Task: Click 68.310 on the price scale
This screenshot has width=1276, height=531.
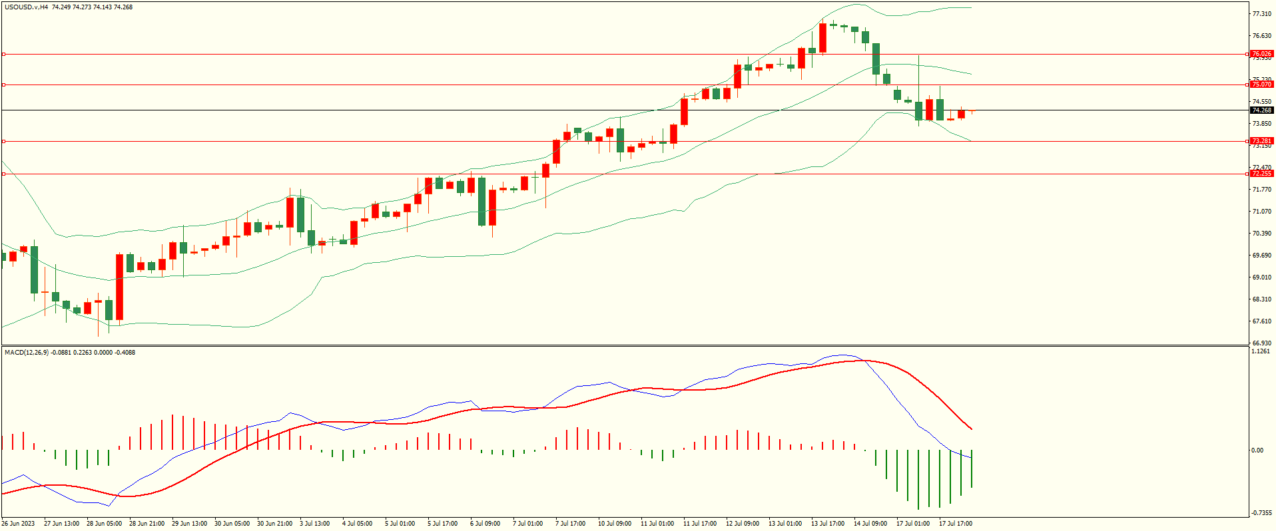Action: point(1261,299)
